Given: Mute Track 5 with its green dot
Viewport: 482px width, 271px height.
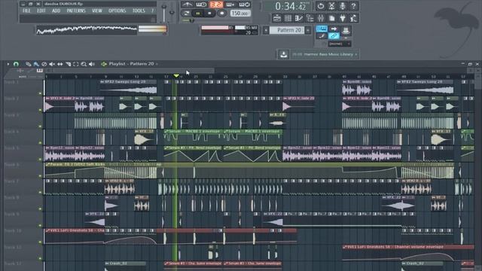Looking at the screenshot, I should click(x=40, y=159).
